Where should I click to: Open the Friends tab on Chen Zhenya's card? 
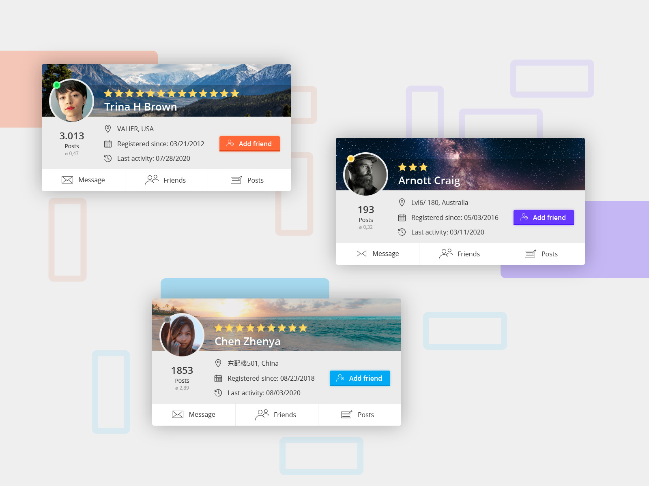pos(277,415)
